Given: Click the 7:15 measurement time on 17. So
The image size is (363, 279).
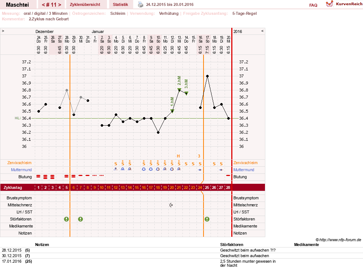Looking at the screenshot, I should click(x=208, y=50).
